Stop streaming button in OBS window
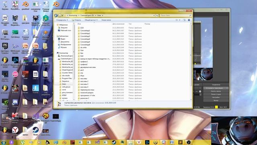Viewport: 257px width, 145px height. pyautogui.click(x=216, y=88)
